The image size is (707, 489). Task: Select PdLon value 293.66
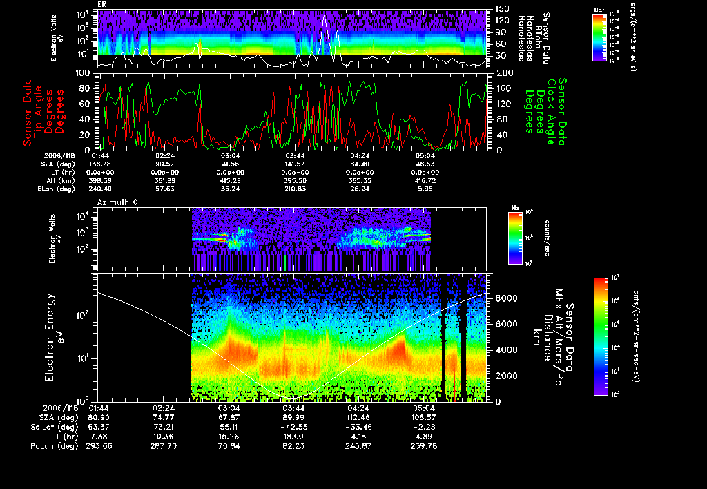99,446
